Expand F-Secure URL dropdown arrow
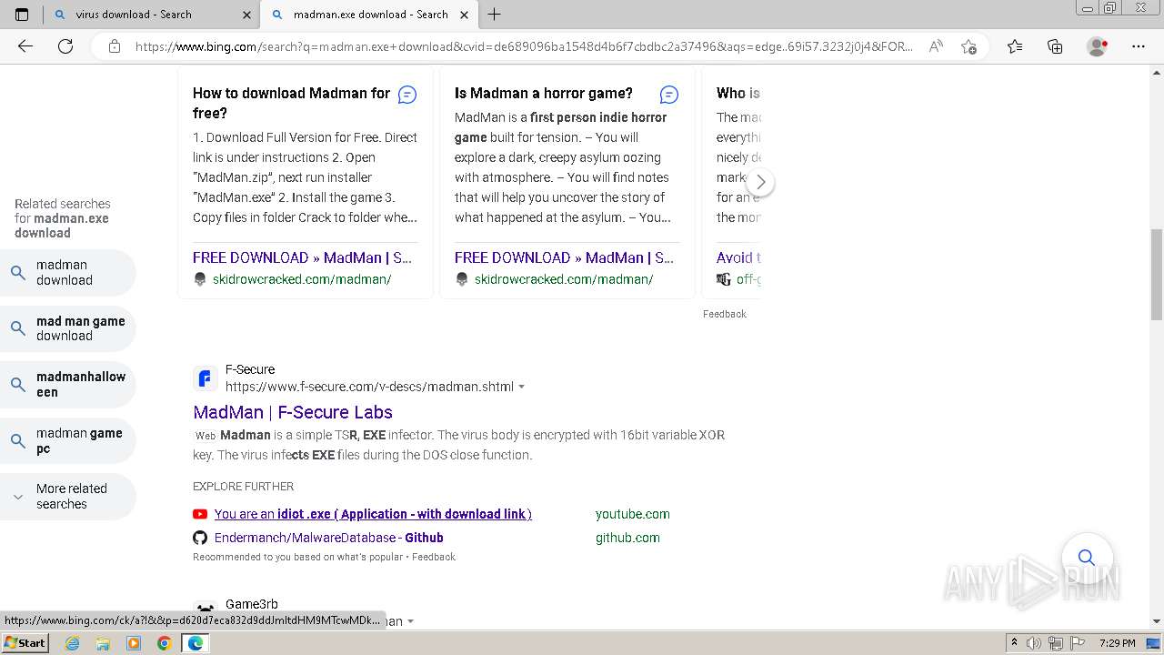 pos(521,387)
